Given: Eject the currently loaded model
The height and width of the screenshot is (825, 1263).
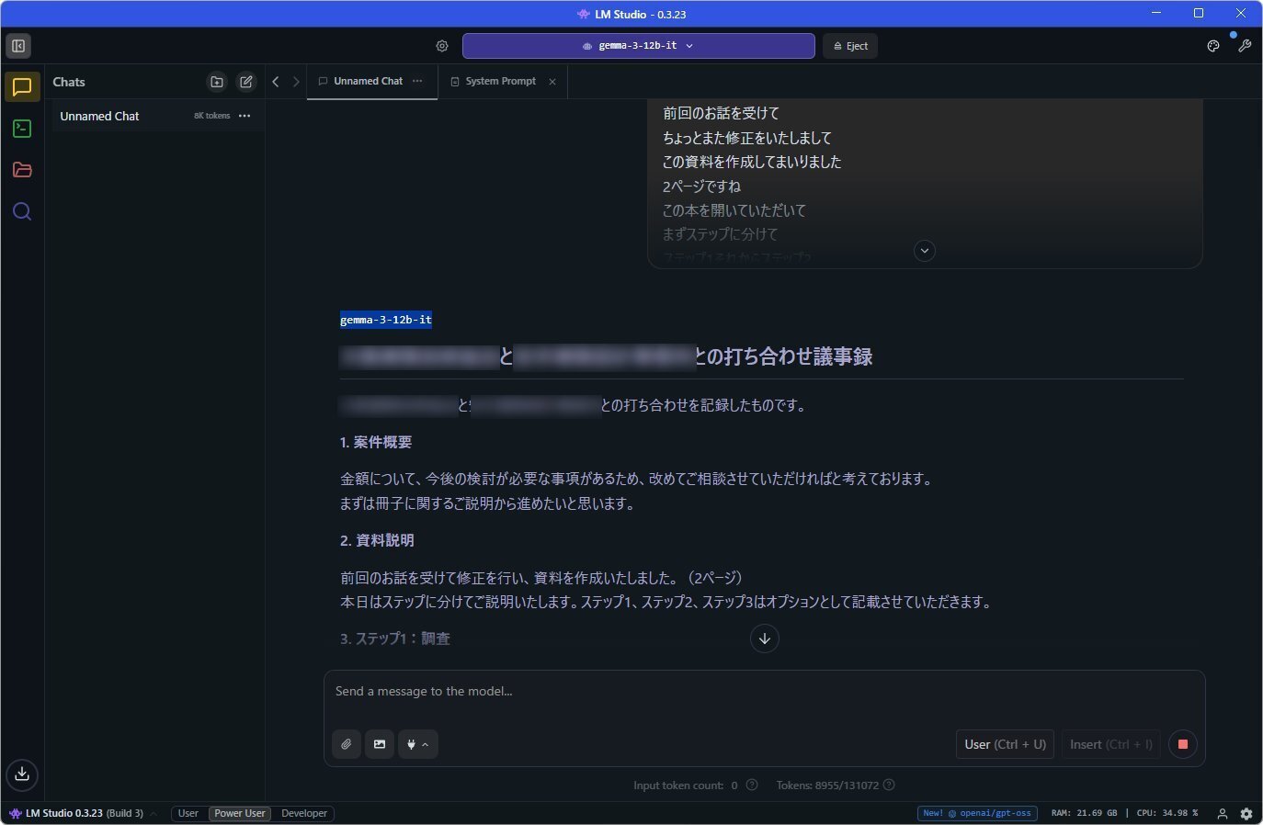Looking at the screenshot, I should [849, 45].
